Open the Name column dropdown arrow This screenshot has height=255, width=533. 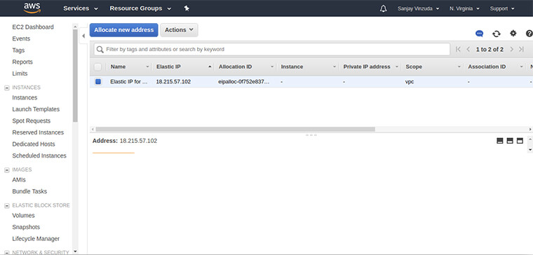147,67
